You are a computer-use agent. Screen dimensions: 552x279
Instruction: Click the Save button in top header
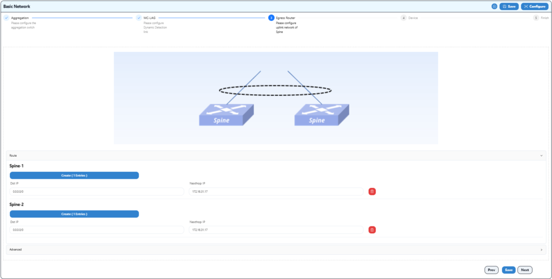[509, 6]
